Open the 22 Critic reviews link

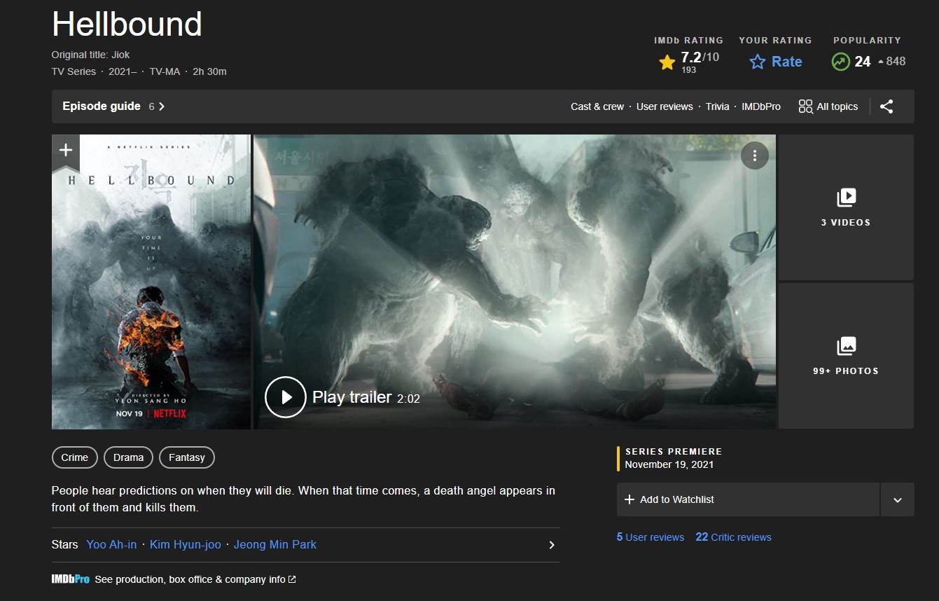point(733,537)
